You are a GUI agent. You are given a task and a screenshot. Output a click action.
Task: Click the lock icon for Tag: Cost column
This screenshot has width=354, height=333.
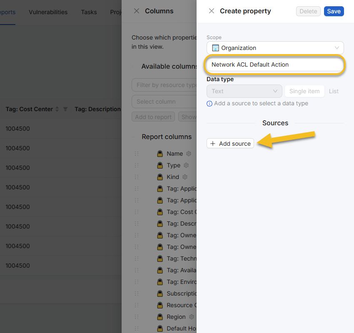(x=160, y=212)
